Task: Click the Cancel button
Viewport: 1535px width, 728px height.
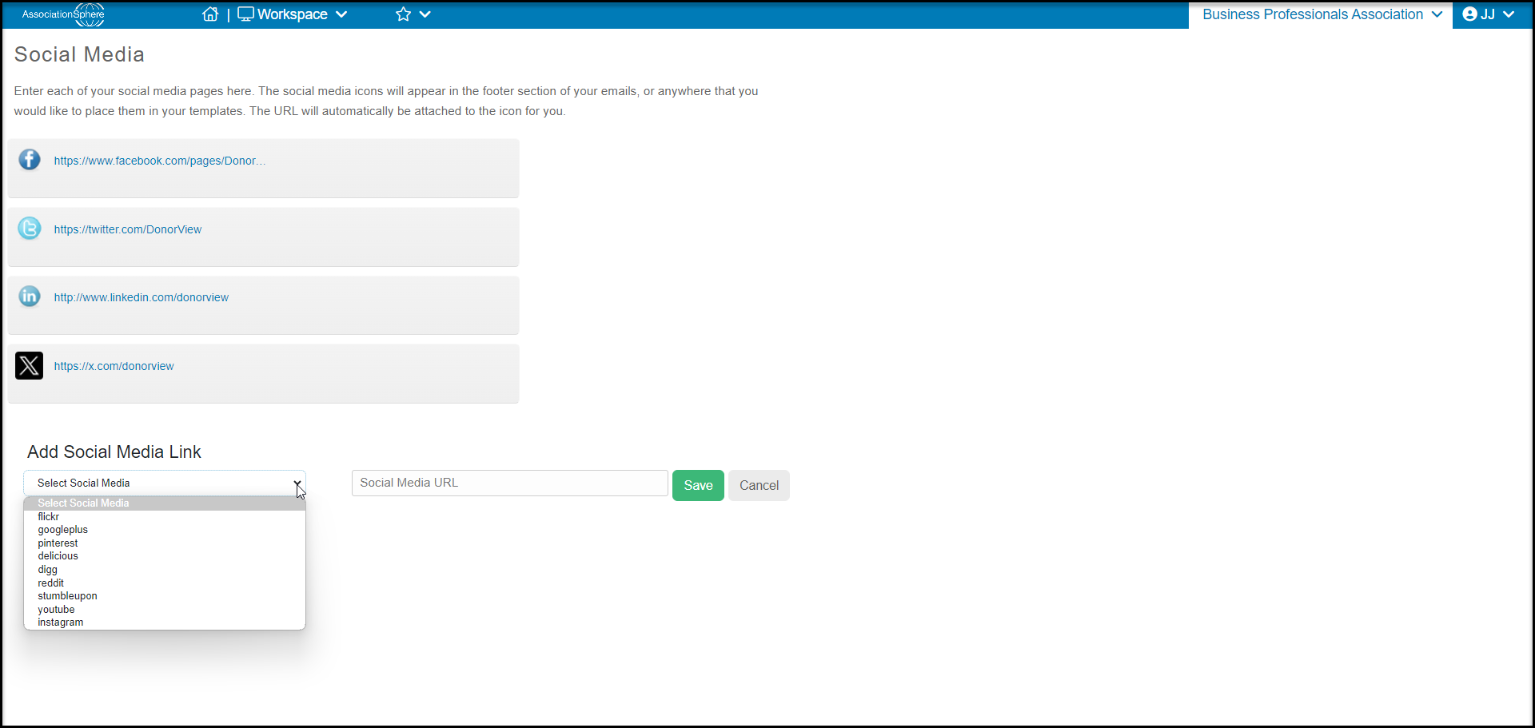Action: 759,485
